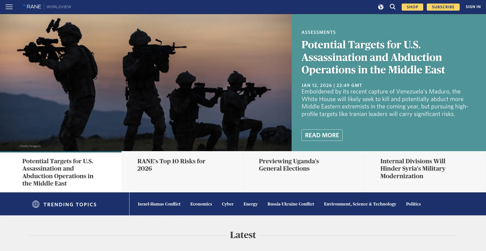
Task: Click the SUBSCRIBE button
Action: tap(443, 7)
